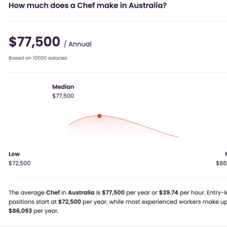Click the partially visible High label at right edge
Image resolution: width=227 pixels, height=227 pixels.
coord(226,154)
